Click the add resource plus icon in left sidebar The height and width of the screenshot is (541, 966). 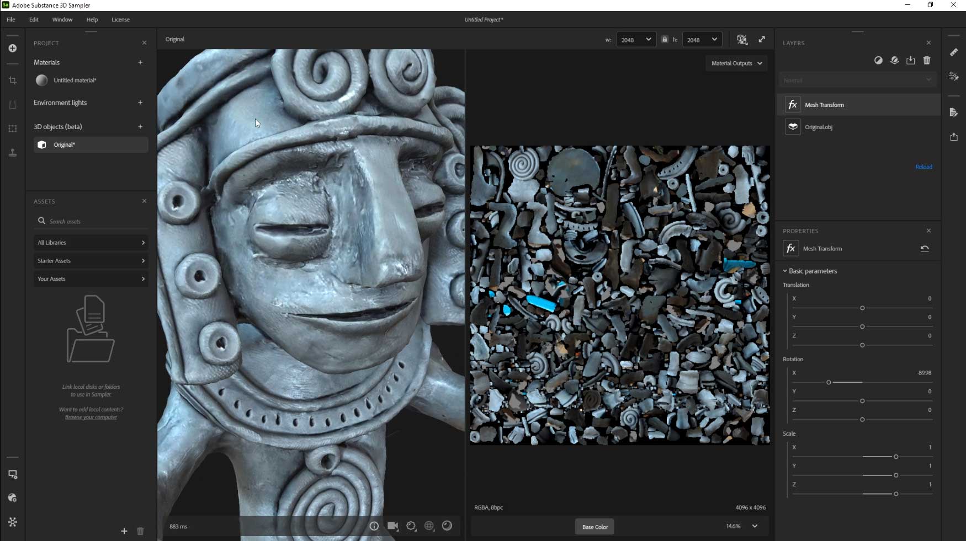(13, 49)
